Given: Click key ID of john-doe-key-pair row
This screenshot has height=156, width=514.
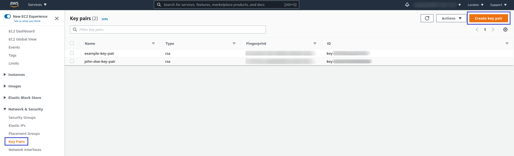Looking at the screenshot, I should pyautogui.click(x=349, y=61).
